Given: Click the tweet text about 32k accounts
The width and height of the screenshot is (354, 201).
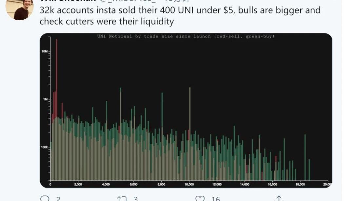Looking at the screenshot, I should (x=180, y=16).
